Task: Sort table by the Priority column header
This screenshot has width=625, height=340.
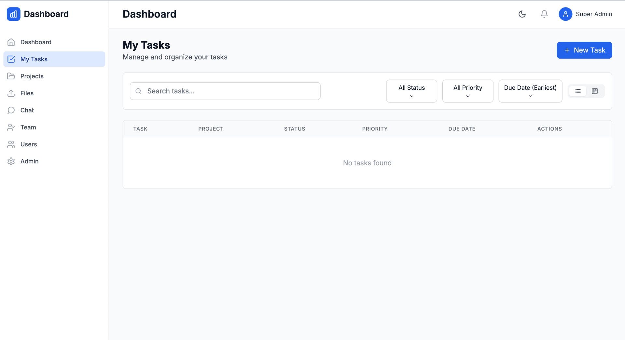Action: point(375,129)
